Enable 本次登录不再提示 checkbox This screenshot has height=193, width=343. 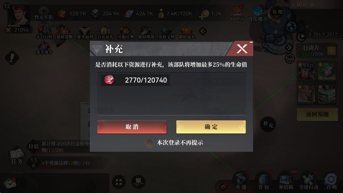tap(150, 143)
